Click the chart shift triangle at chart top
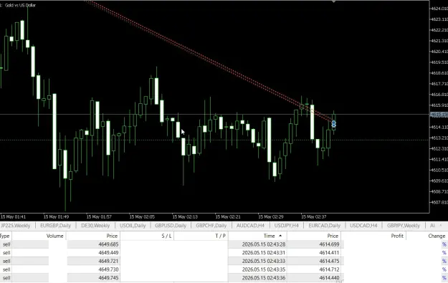This screenshot has width=448, height=283. click(333, 1)
